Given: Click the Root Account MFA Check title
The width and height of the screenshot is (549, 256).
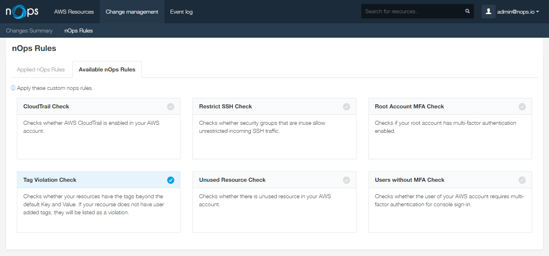Looking at the screenshot, I should pos(410,106).
